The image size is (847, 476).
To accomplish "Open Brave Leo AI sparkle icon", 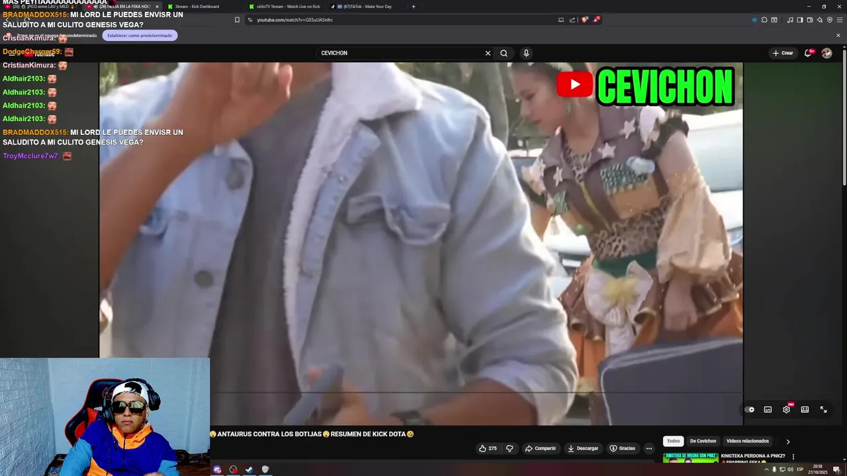I will point(820,20).
